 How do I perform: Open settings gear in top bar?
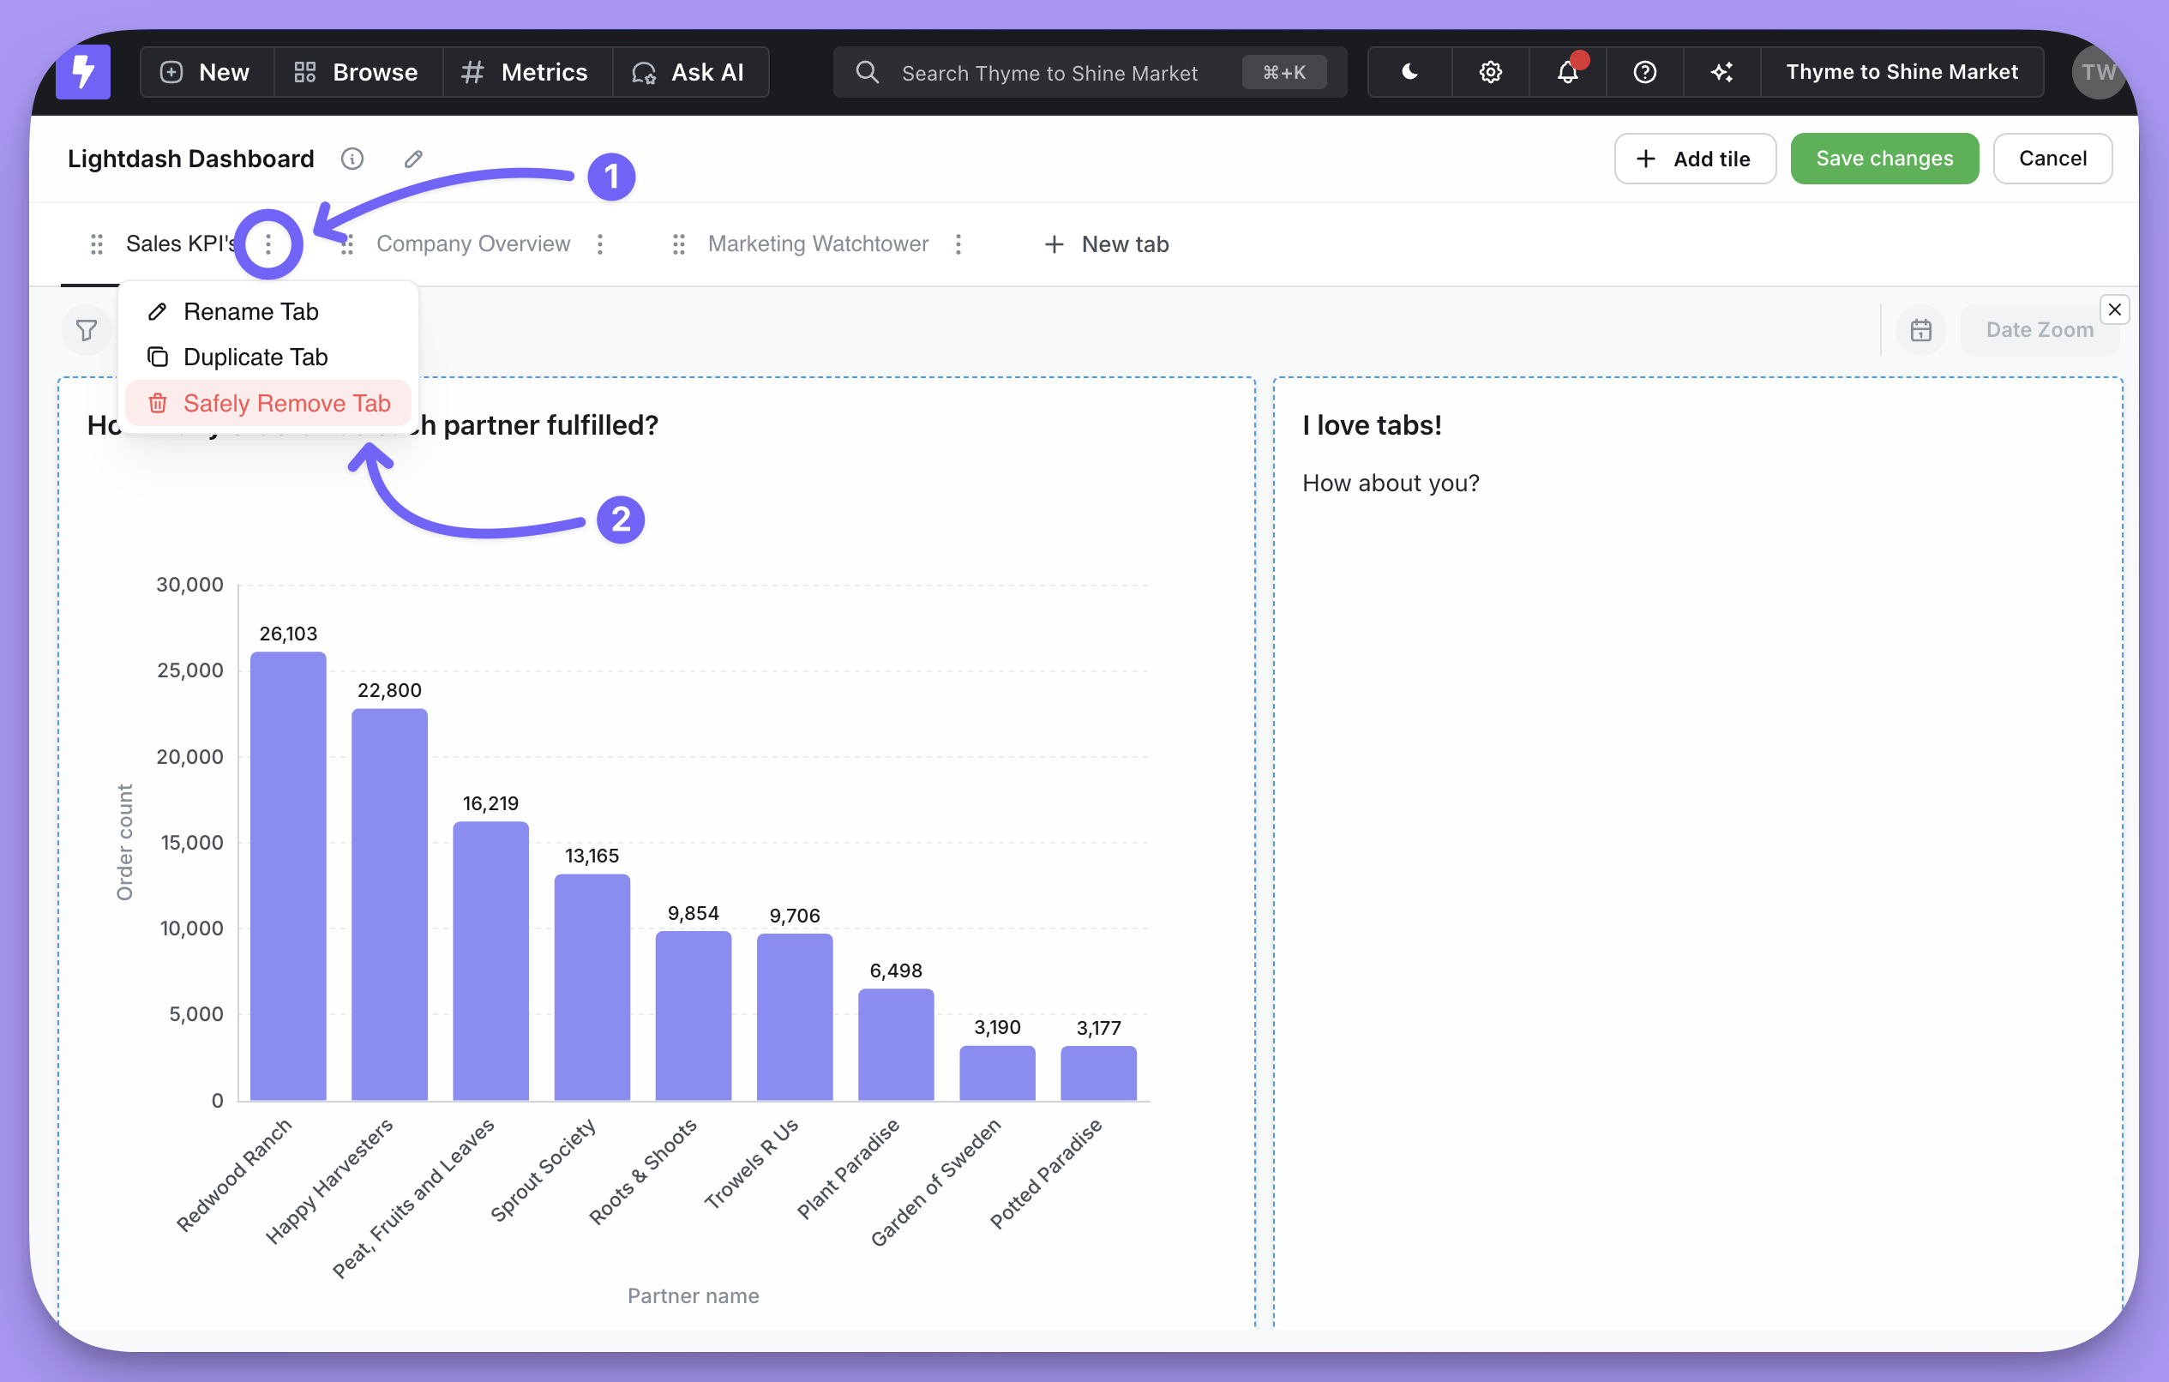1490,72
